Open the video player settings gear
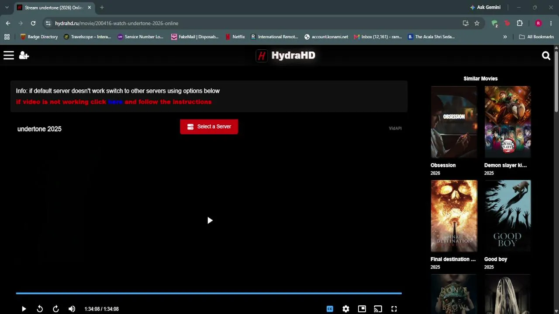This screenshot has height=314, width=559. 346,309
